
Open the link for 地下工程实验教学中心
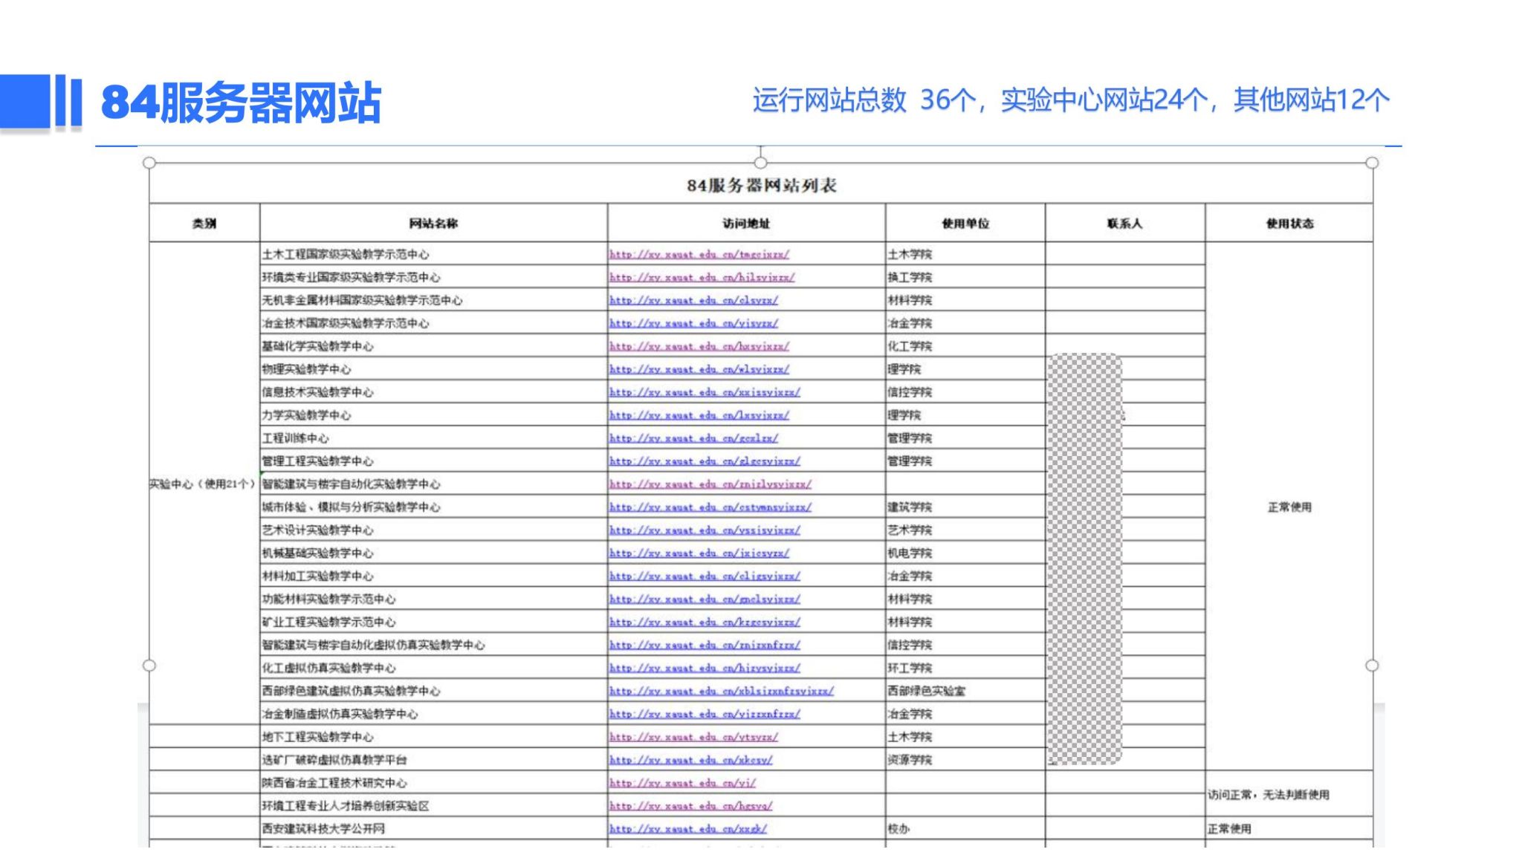(x=693, y=738)
